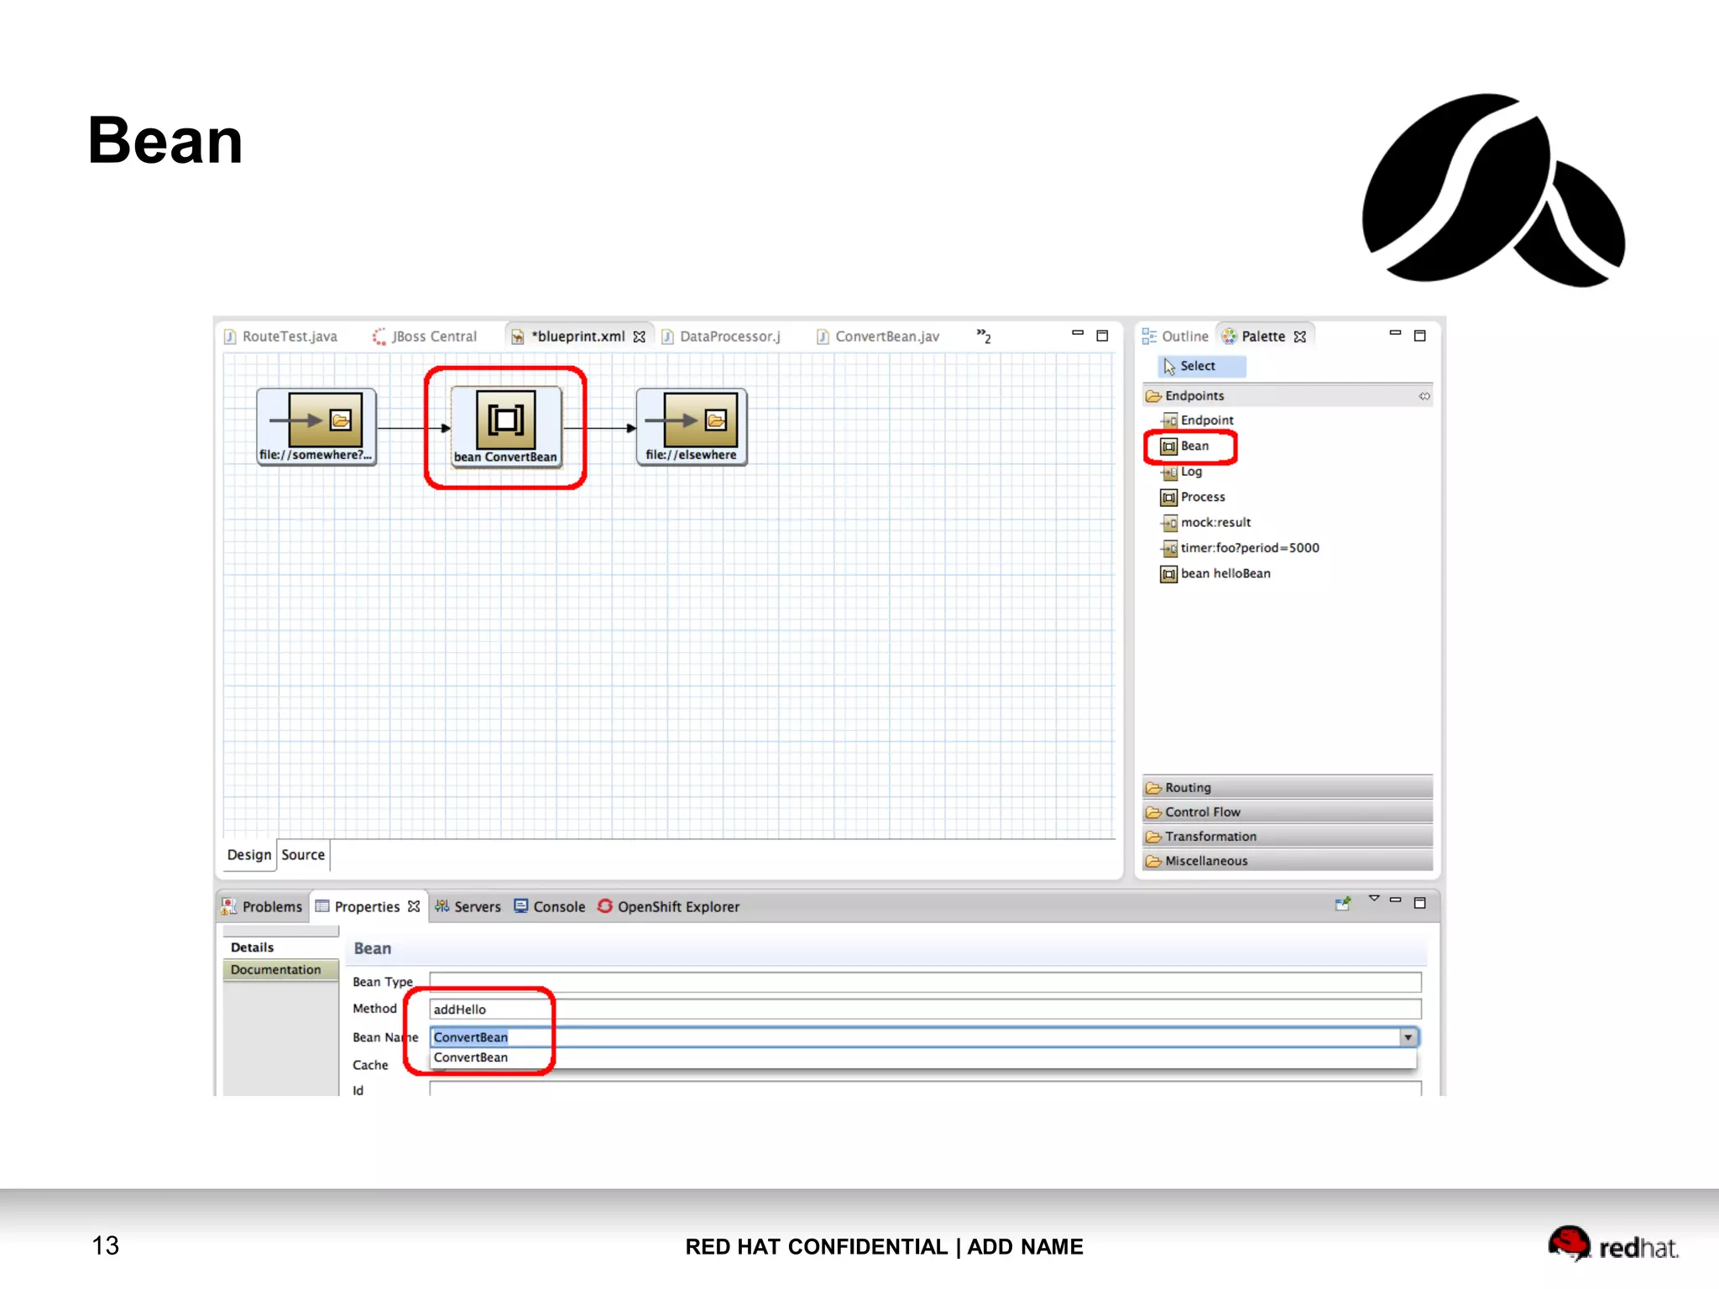Choose mock:result item in Palette

click(1206, 522)
